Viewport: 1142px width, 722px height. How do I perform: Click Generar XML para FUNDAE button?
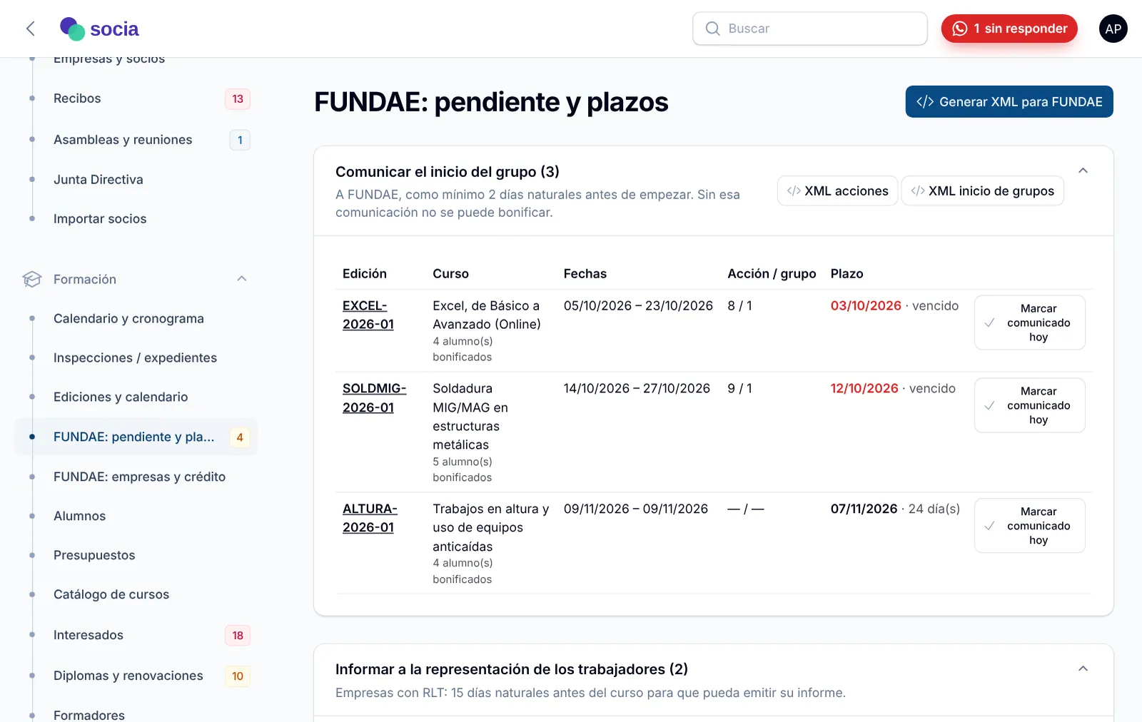point(1009,101)
